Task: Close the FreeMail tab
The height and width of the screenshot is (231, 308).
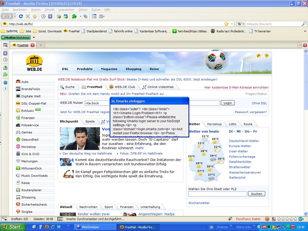Action: (x=33, y=45)
